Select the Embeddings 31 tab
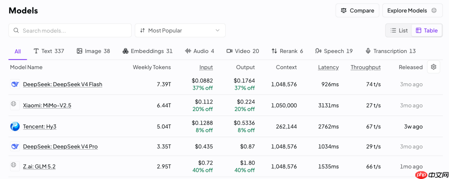Image resolution: width=449 pixels, height=179 pixels. pyautogui.click(x=148, y=51)
